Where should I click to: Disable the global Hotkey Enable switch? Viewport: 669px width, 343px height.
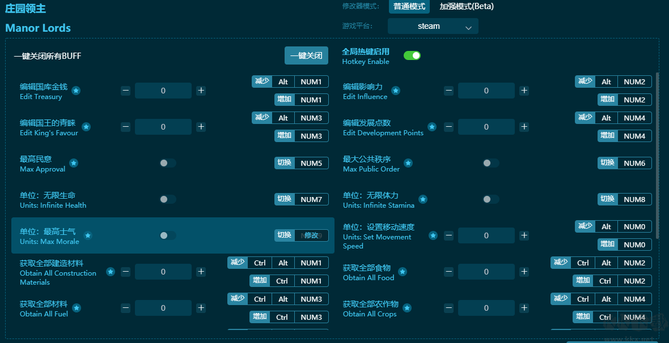(412, 55)
